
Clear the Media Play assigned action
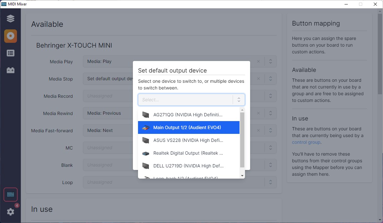coord(258,62)
